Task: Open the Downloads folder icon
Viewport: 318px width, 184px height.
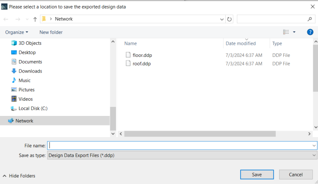Action: (x=14, y=71)
